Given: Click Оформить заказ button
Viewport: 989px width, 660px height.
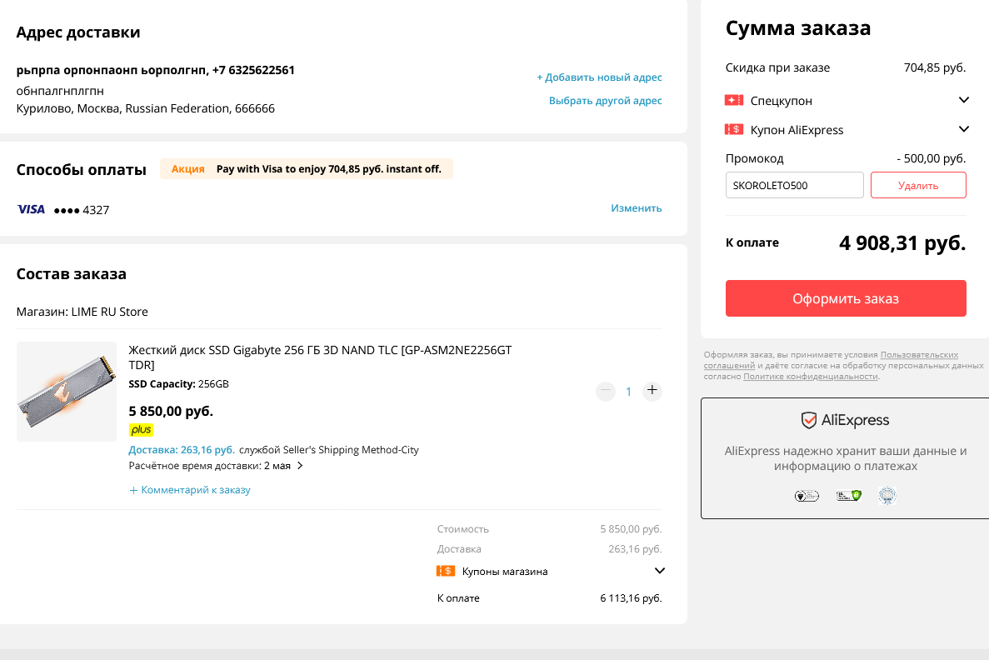Looking at the screenshot, I should coord(846,298).
